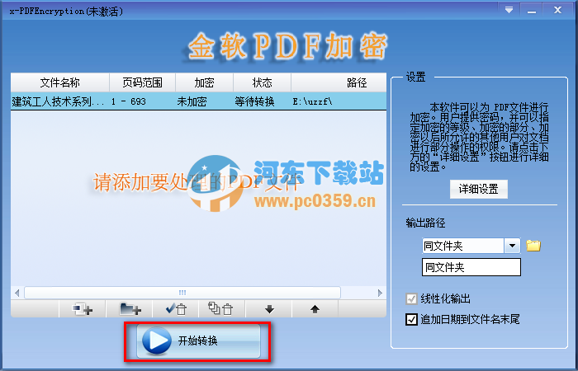Click the 状态 column header
Screen dimensions: 578x371
click(262, 82)
